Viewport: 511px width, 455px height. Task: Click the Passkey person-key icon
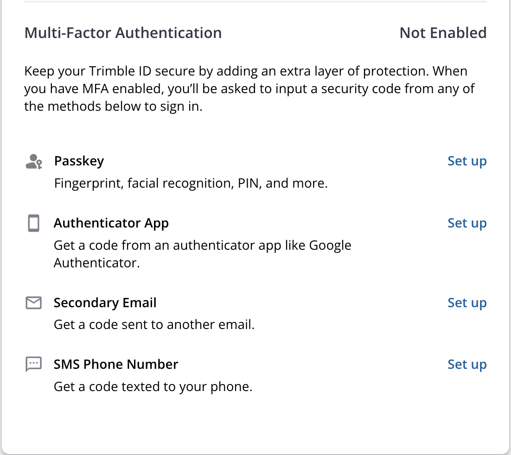pyautogui.click(x=33, y=162)
